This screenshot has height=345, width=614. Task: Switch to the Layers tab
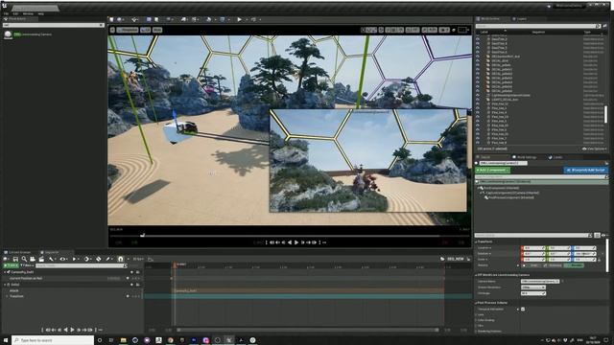tap(520, 19)
